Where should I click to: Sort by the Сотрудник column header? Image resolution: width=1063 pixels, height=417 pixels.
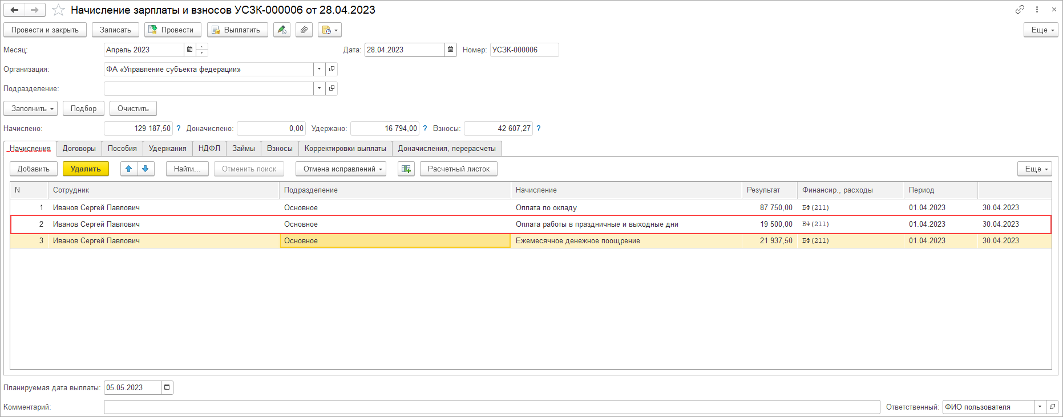click(163, 190)
